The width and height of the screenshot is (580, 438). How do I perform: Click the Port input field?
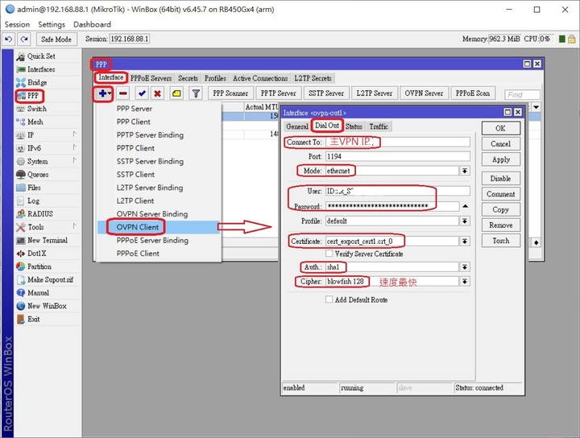[x=398, y=156]
